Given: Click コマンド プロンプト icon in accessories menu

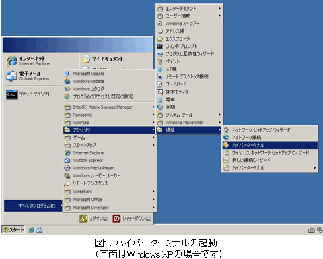Looking at the screenshot, I should tap(160, 46).
